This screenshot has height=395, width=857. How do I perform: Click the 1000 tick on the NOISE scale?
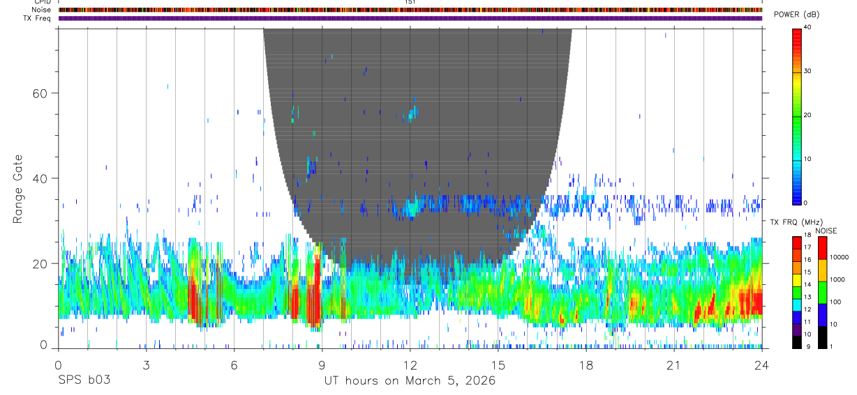tap(837, 279)
